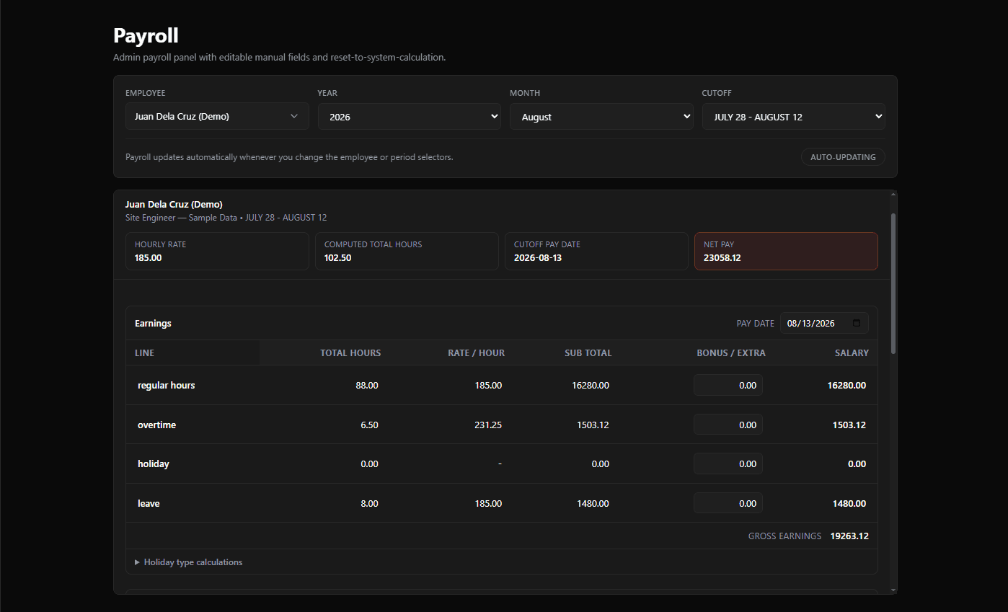1008x612 pixels.
Task: Click the Juan Dela Cruz (Demo) panel name
Action: tap(174, 204)
